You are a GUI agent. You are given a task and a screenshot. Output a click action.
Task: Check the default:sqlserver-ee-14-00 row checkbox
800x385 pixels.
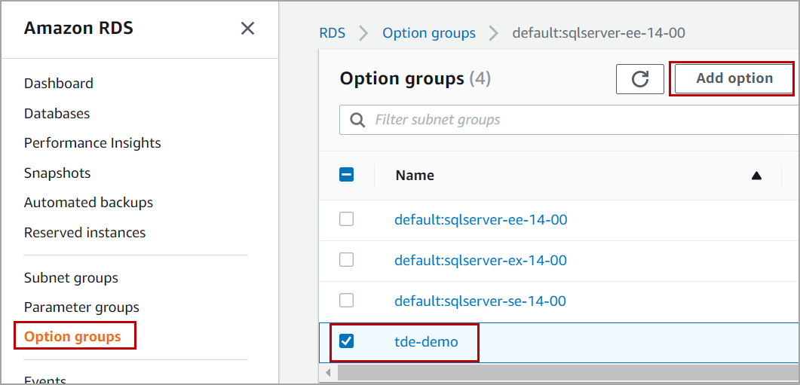(346, 219)
